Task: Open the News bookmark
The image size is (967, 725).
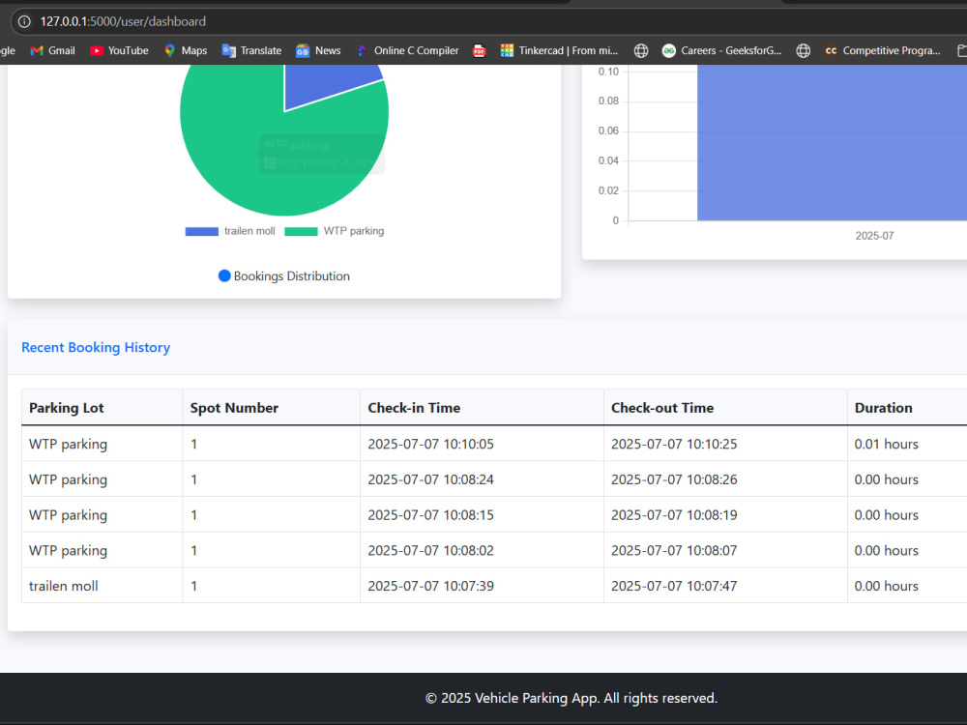Action: (318, 50)
